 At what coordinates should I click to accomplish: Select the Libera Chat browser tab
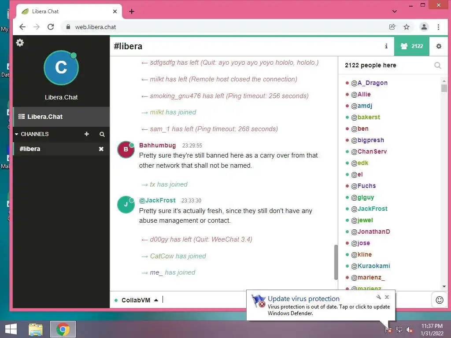[69, 11]
